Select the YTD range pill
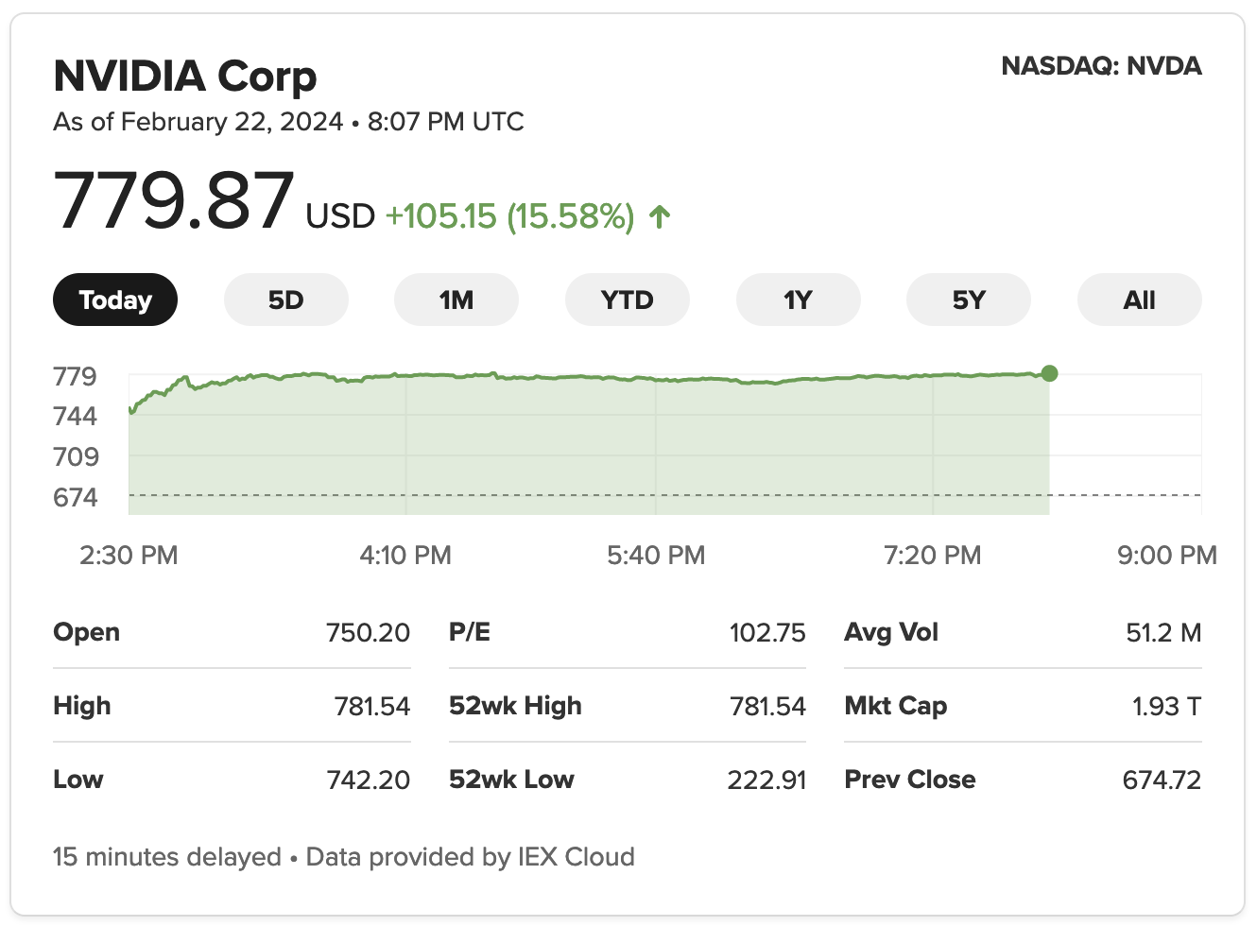Viewport: 1257px width, 926px height. tap(627, 300)
